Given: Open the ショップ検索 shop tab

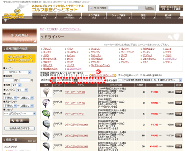Looking at the screenshot, I should tap(119, 16).
